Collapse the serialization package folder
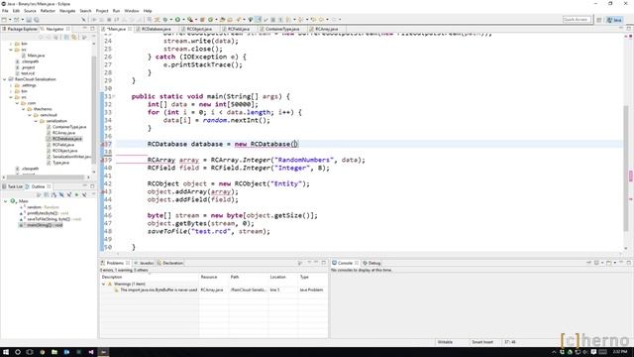This screenshot has height=357, width=634. click(36, 121)
